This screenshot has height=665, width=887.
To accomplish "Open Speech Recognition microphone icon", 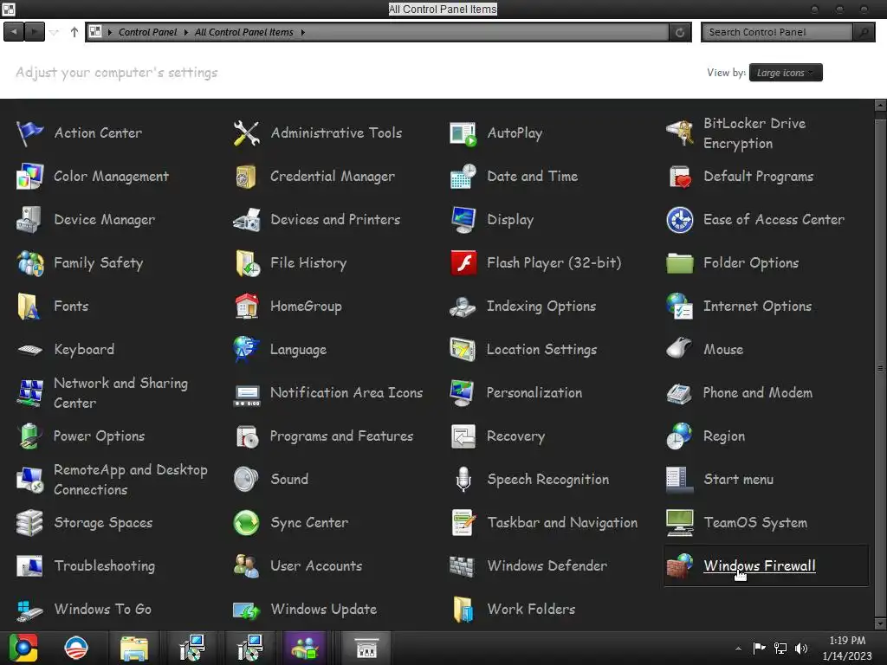I will point(463,480).
